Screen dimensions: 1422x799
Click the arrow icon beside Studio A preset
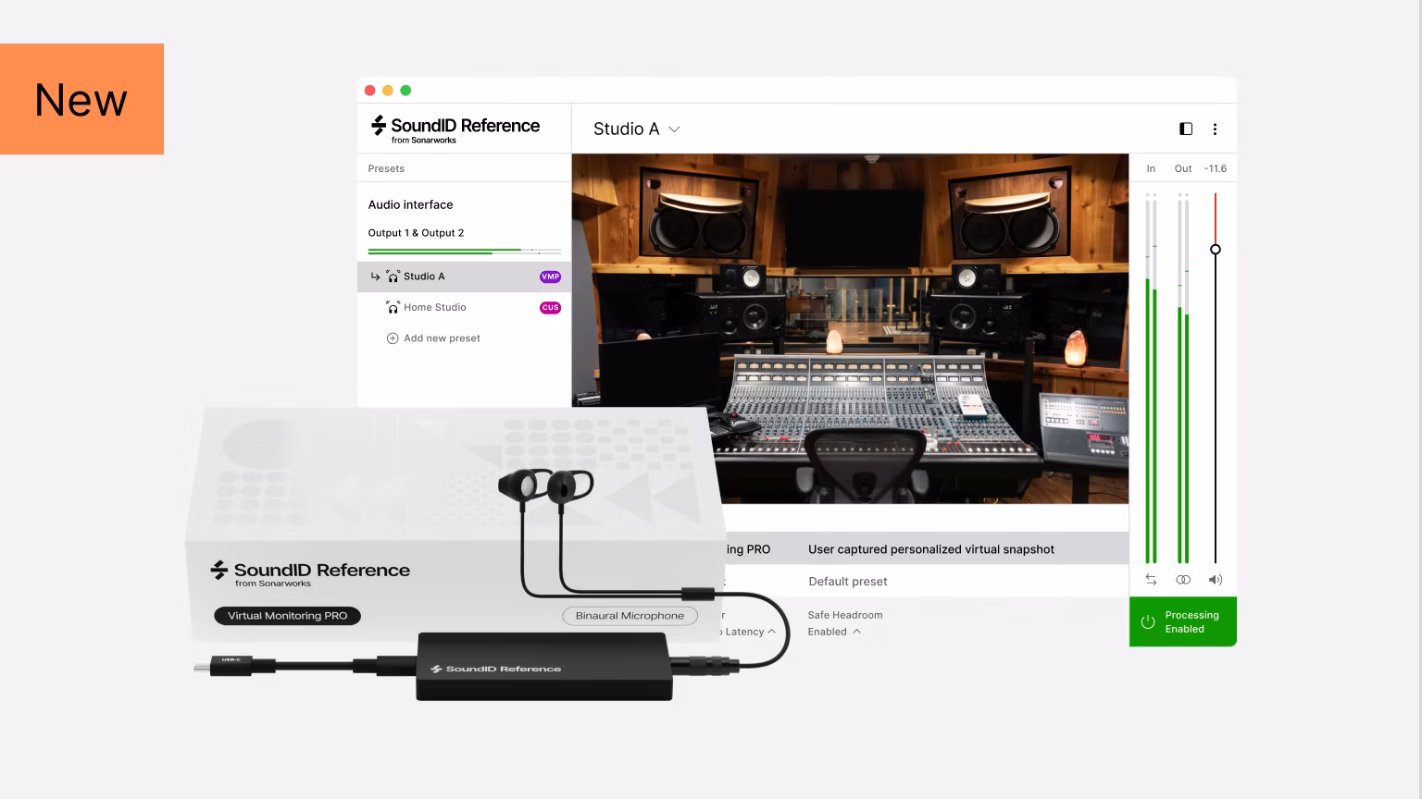point(375,277)
